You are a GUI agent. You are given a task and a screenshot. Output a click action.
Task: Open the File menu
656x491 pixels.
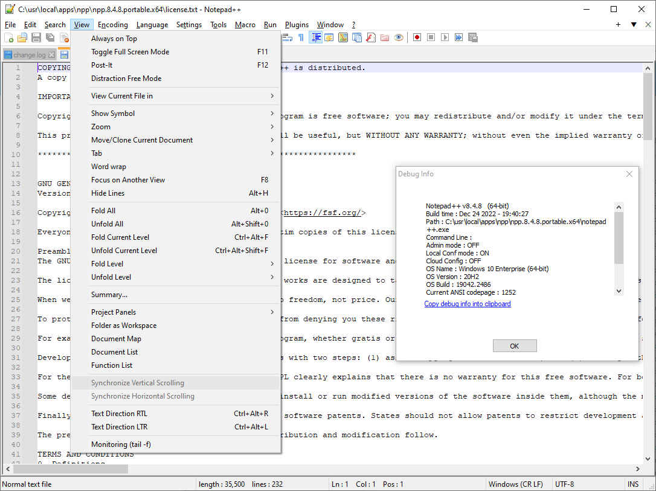(x=10, y=25)
